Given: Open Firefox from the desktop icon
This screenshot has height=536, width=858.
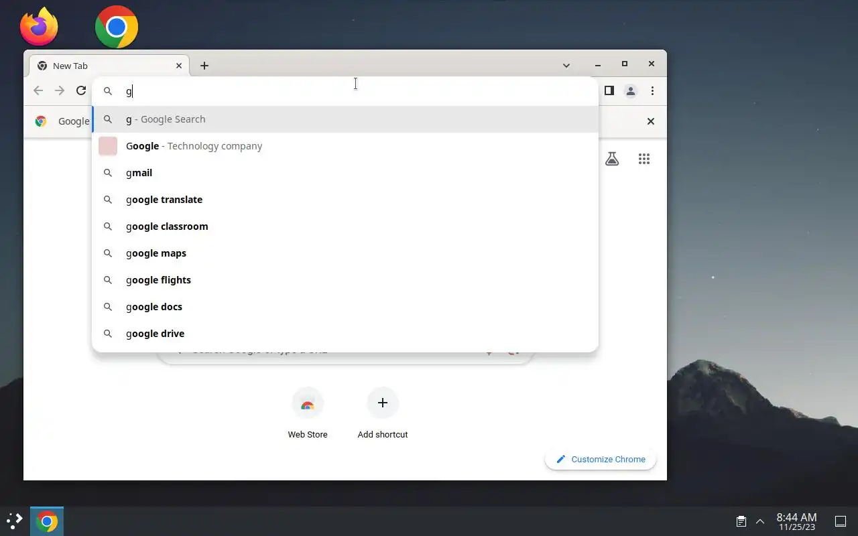Looking at the screenshot, I should pyautogui.click(x=39, y=27).
